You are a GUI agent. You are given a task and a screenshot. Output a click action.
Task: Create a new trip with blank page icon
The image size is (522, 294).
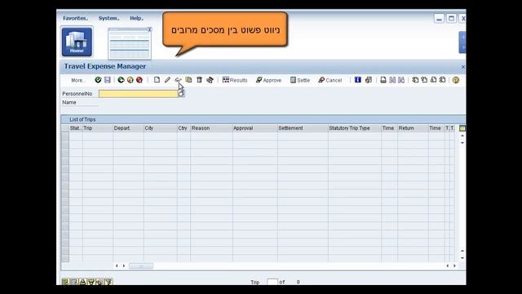pyautogui.click(x=157, y=80)
